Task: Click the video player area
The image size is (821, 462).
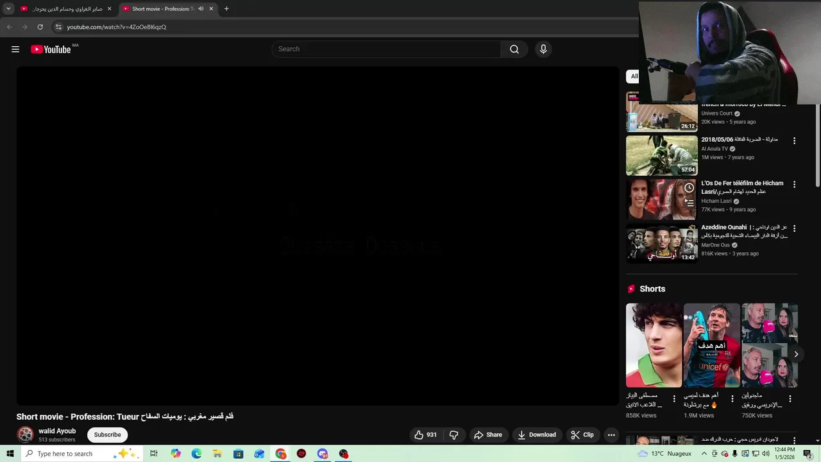Action: pyautogui.click(x=317, y=236)
